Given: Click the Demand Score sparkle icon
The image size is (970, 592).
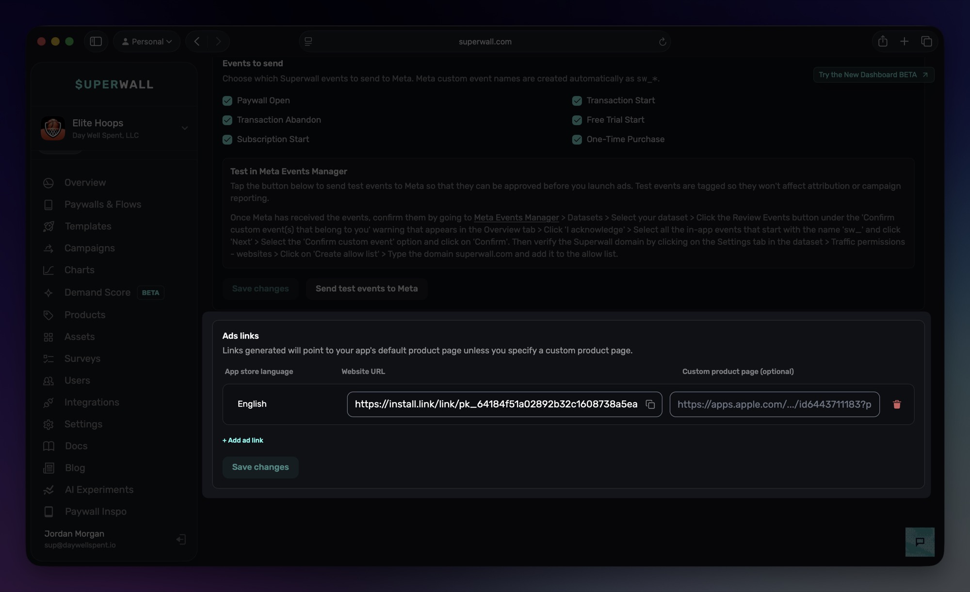Looking at the screenshot, I should (48, 293).
